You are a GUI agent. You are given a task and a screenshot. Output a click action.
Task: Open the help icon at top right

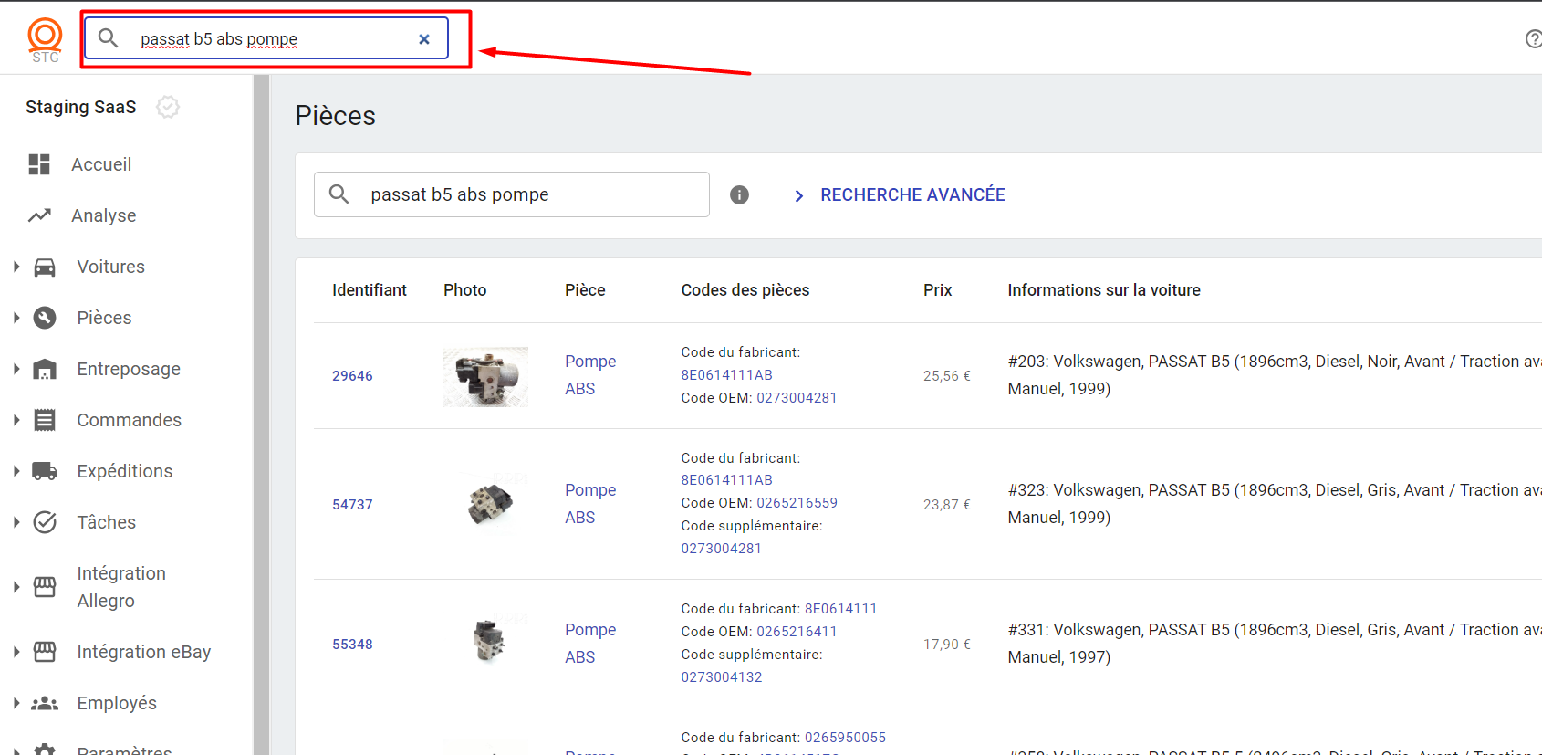(x=1534, y=38)
